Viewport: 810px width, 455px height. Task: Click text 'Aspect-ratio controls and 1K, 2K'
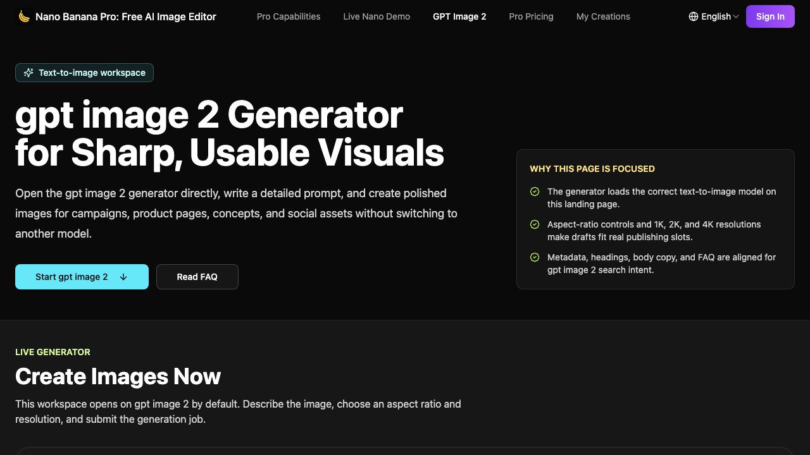click(x=654, y=231)
